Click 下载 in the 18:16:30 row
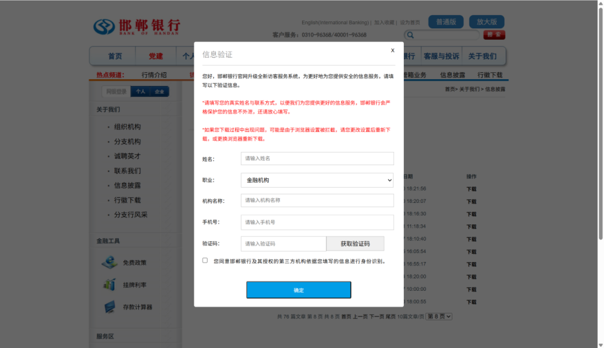 click(x=471, y=214)
